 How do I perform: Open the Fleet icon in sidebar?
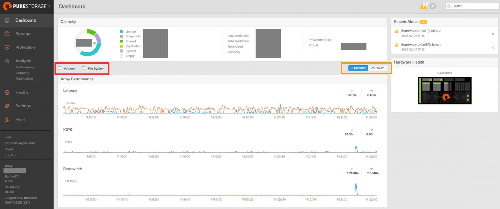point(7,120)
